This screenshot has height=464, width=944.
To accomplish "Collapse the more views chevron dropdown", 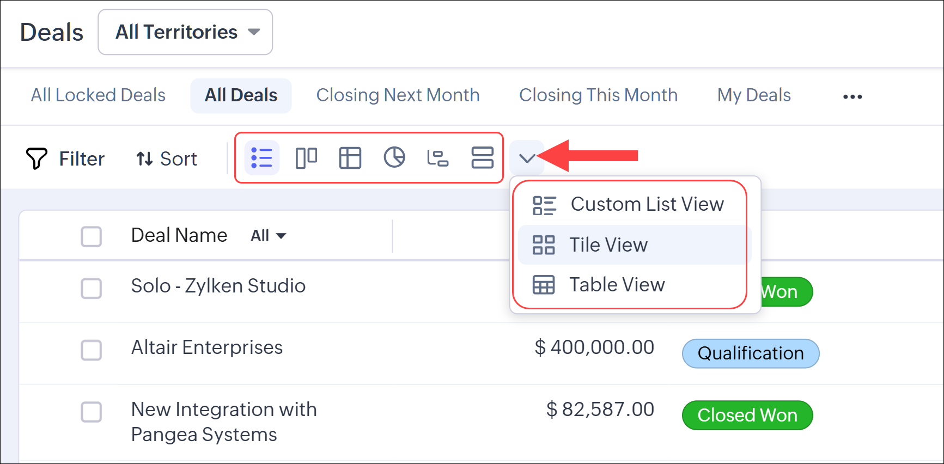I will (x=527, y=158).
